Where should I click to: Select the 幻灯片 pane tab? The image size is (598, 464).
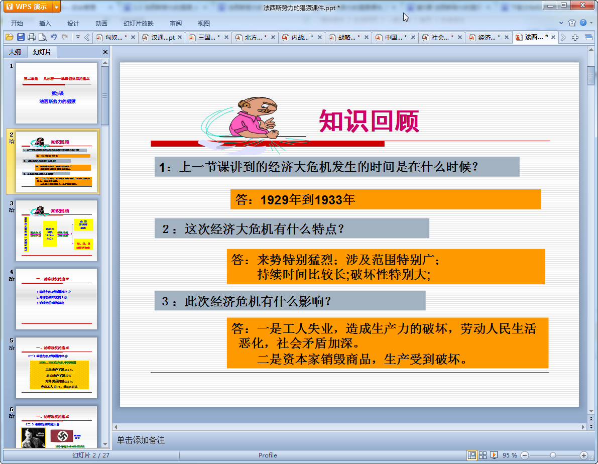point(42,52)
